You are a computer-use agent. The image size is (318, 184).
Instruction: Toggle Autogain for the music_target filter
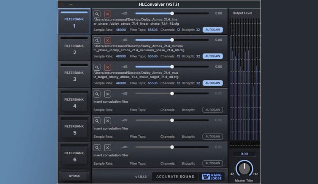pyautogui.click(x=213, y=83)
